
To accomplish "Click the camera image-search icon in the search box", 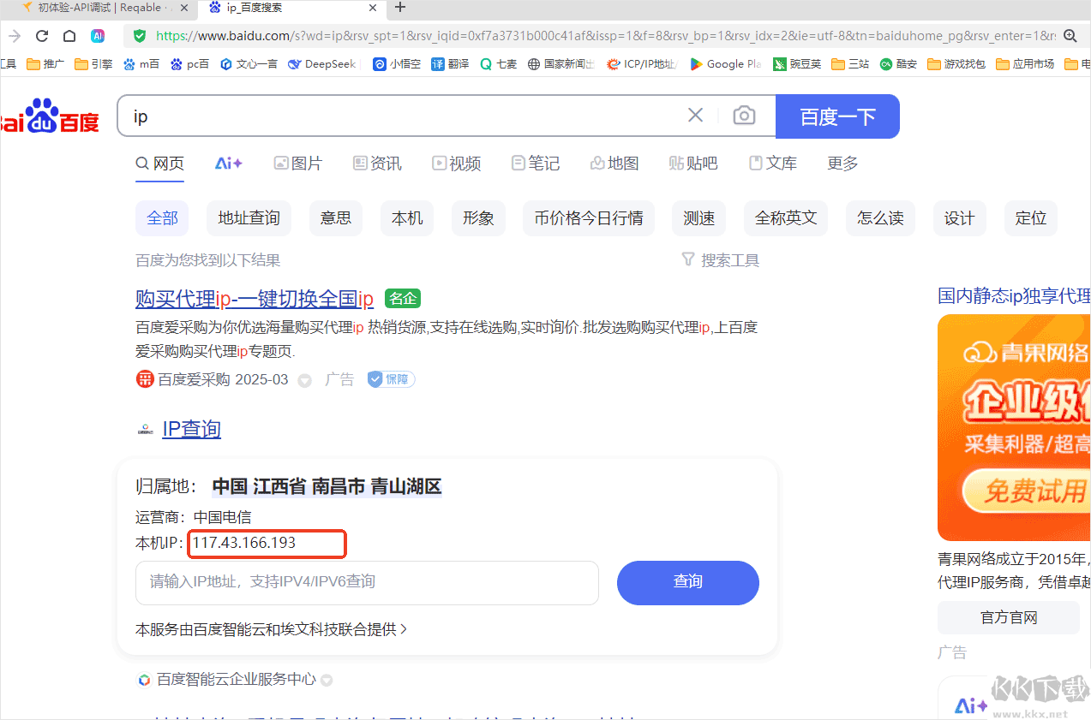I will click(743, 115).
